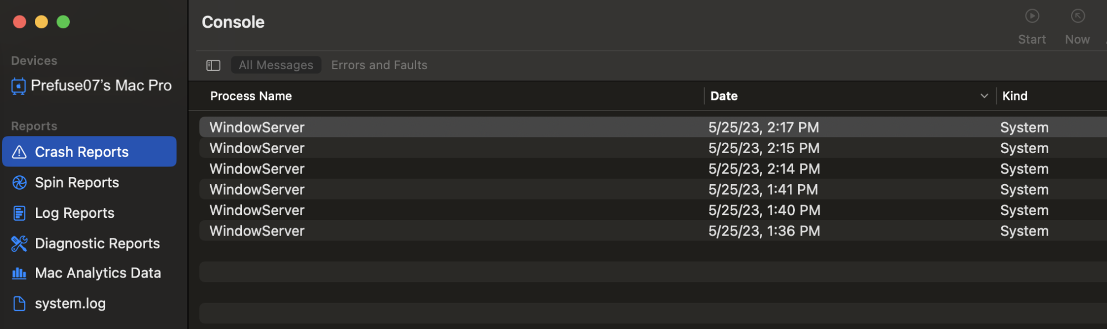The image size is (1107, 329).
Task: Click the Mac Analytics Data chart icon
Action: coord(19,273)
